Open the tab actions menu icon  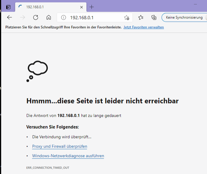pyautogui.click(x=8, y=7)
